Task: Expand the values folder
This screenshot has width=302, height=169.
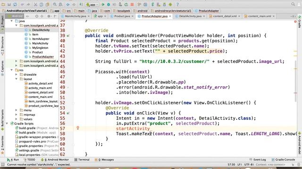Action: click(16, 119)
